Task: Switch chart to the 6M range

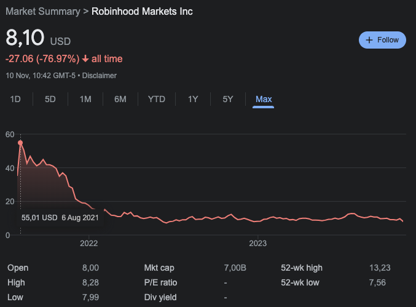Action: [120, 99]
